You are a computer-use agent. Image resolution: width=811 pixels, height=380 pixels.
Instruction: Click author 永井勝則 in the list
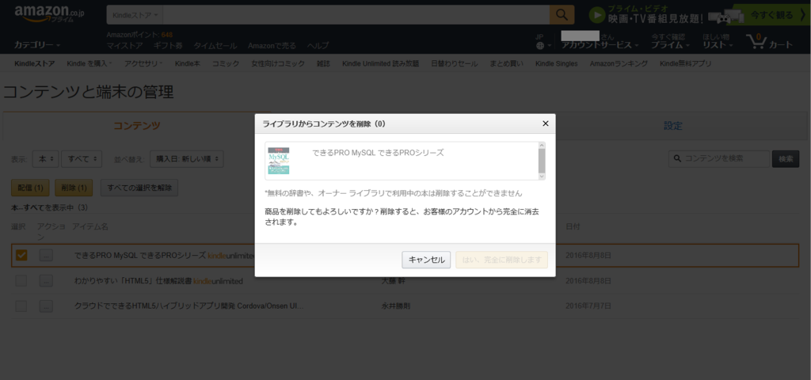click(x=396, y=306)
